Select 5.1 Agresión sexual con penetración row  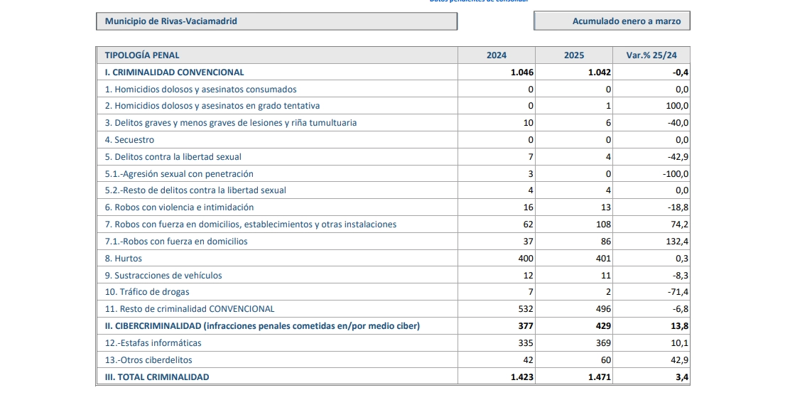click(178, 174)
